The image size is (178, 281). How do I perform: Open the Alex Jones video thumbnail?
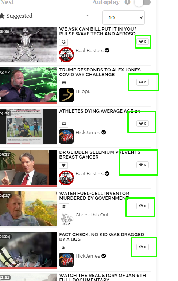[28, 86]
